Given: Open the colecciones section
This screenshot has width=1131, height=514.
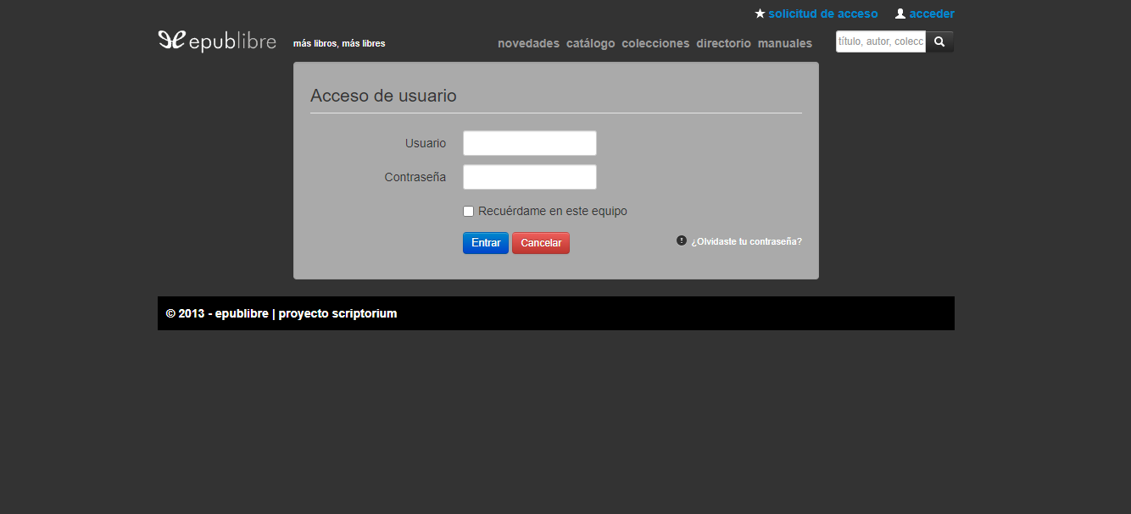Looking at the screenshot, I should (655, 43).
